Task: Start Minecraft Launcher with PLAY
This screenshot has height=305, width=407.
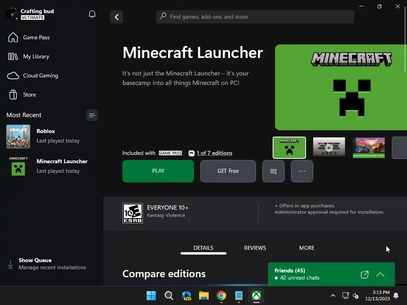Action: pos(158,171)
